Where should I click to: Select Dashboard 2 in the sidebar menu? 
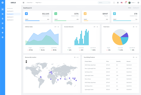pyautogui.click(x=13, y=14)
